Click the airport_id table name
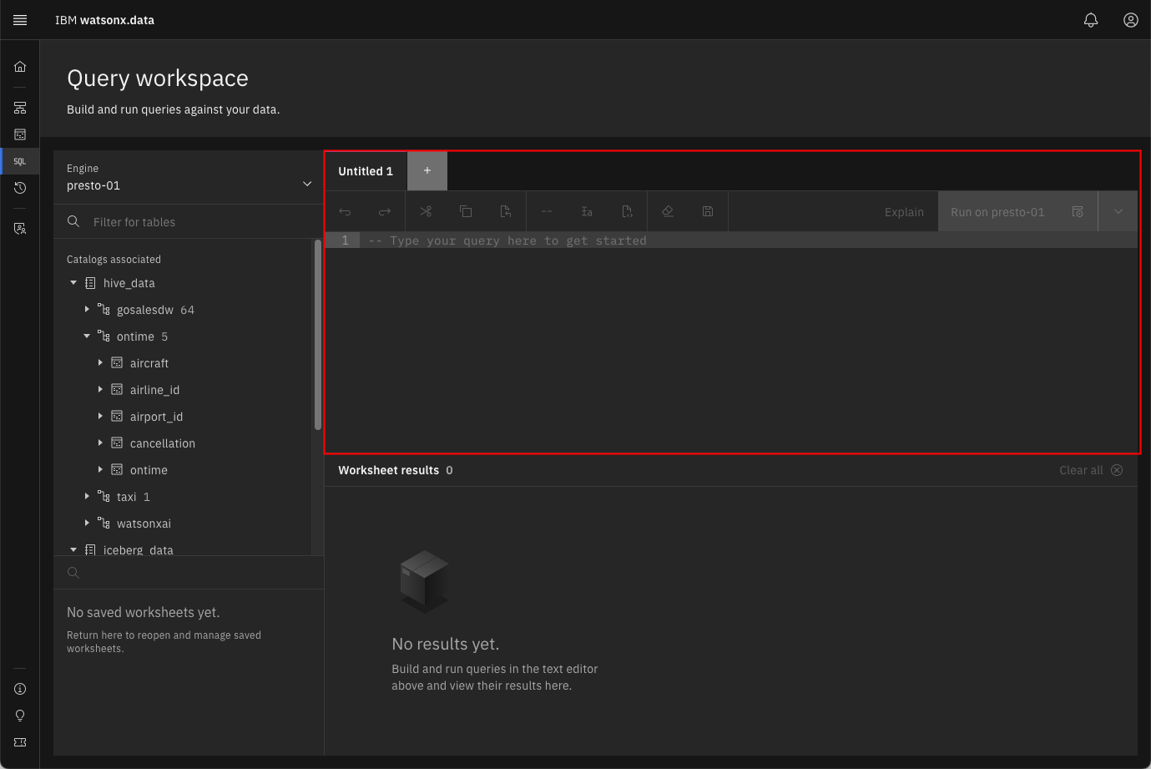This screenshot has height=769, width=1151. point(156,417)
